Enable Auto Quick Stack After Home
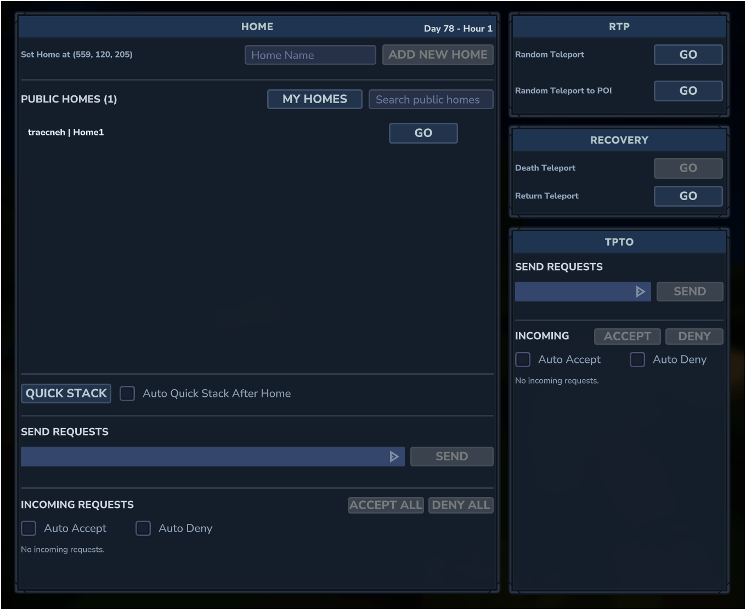The width and height of the screenshot is (746, 610). click(127, 394)
